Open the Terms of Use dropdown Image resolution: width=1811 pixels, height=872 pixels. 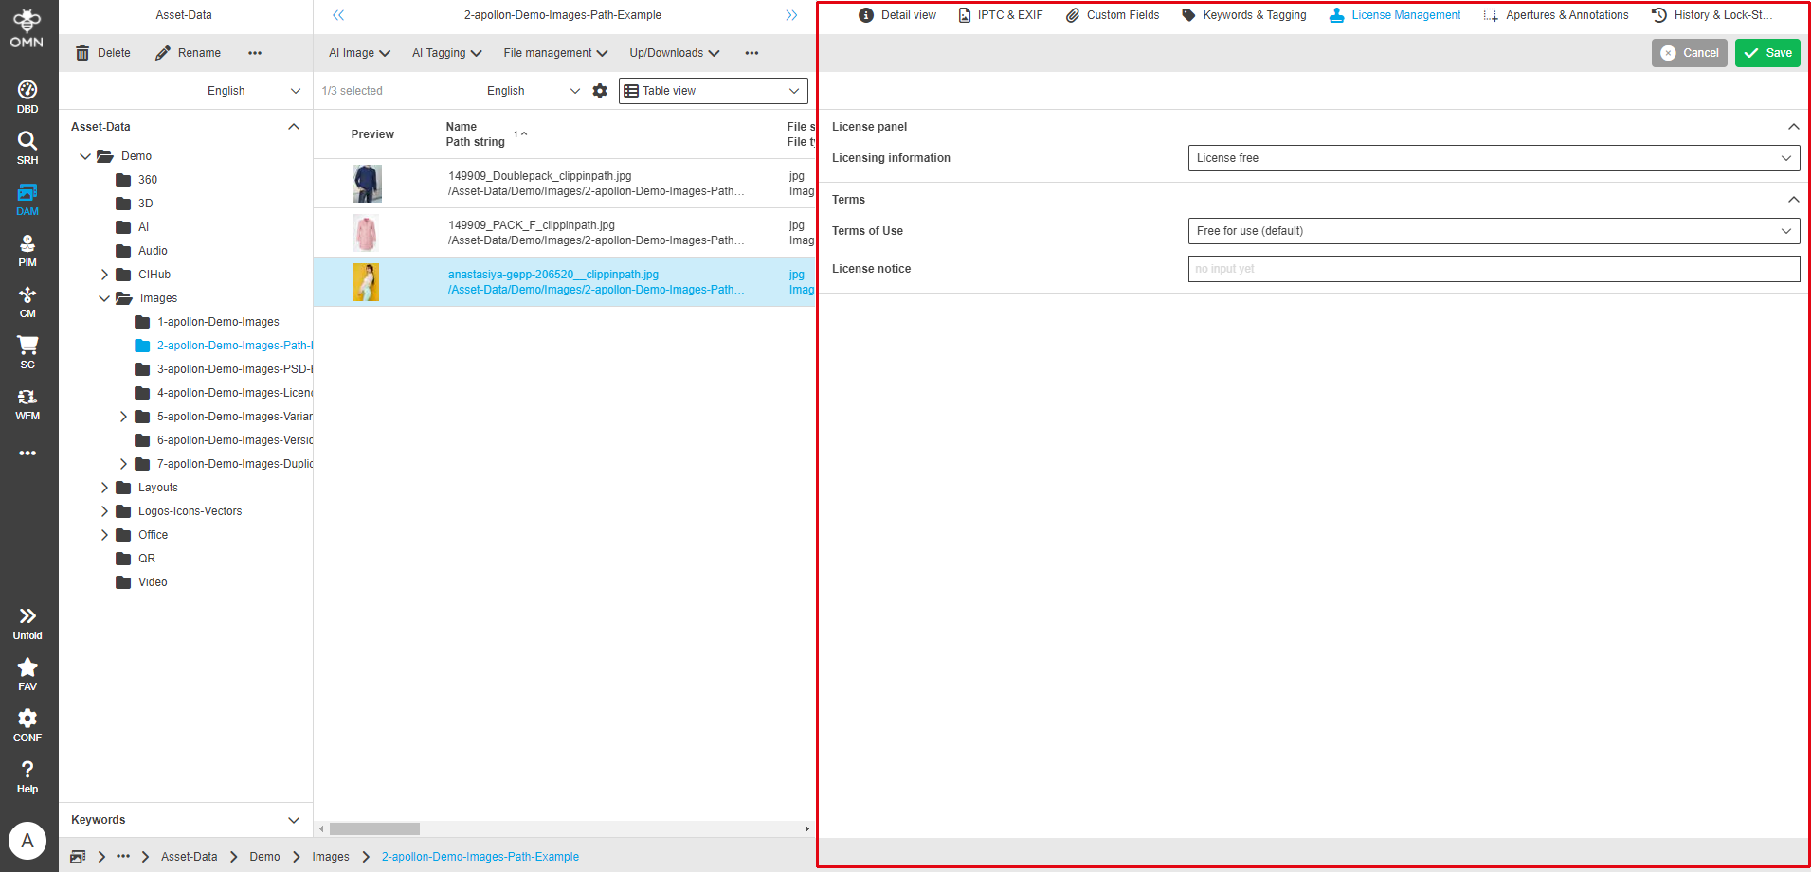(x=1494, y=231)
